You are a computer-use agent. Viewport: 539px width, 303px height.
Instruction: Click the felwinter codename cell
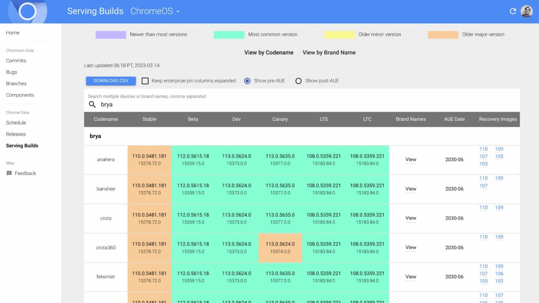pos(106,277)
